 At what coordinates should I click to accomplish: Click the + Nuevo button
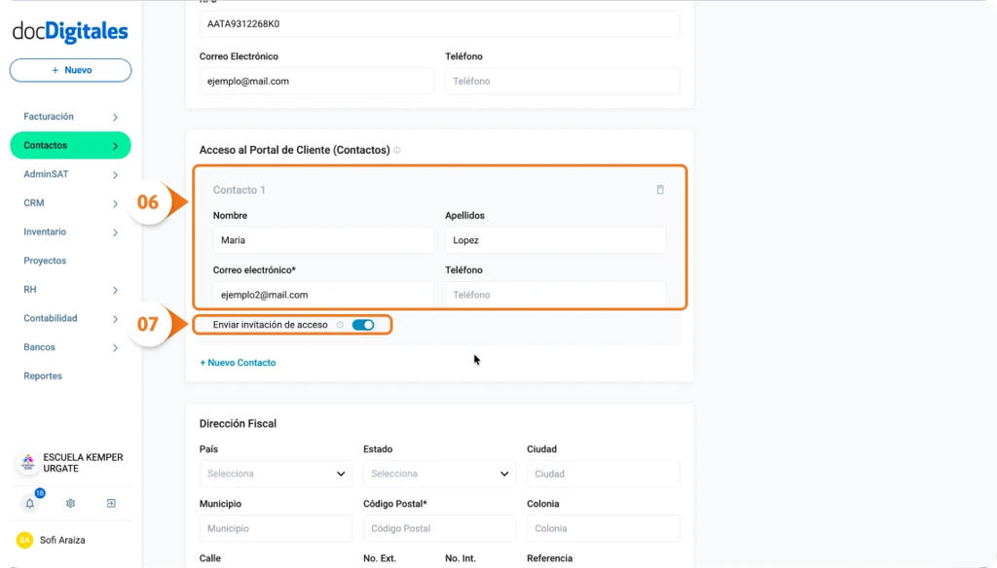pyautogui.click(x=70, y=69)
